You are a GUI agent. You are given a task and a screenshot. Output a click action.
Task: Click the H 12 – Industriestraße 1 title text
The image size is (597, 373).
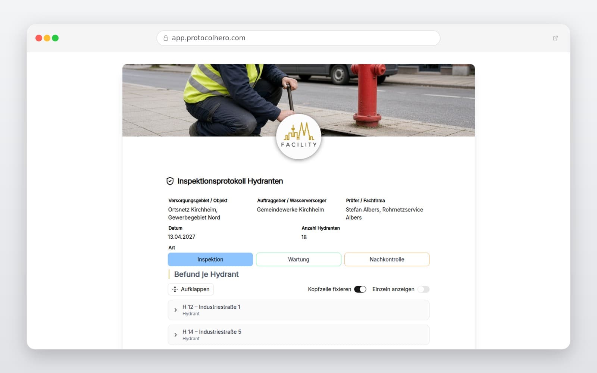(212, 307)
